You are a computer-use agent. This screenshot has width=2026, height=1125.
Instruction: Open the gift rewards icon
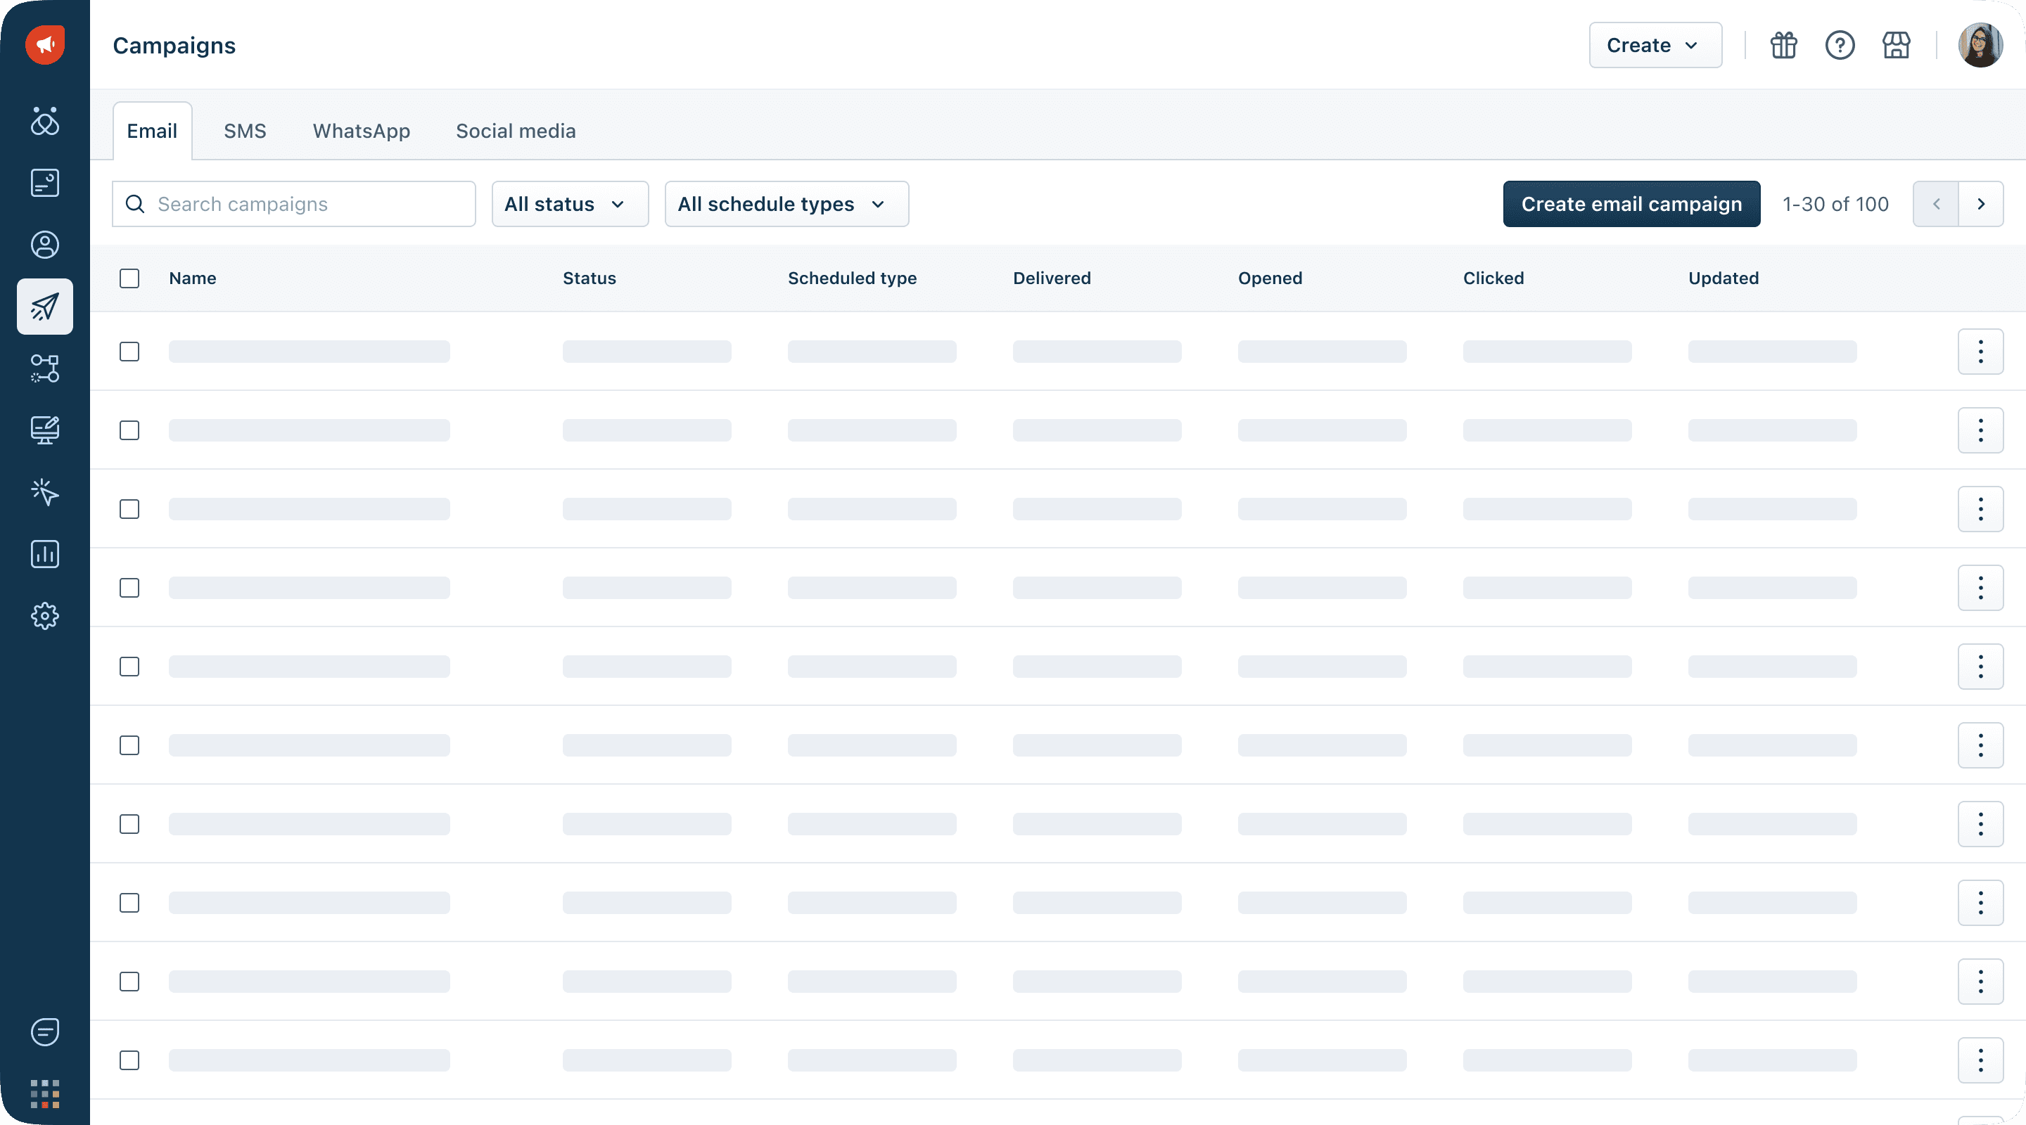point(1783,46)
